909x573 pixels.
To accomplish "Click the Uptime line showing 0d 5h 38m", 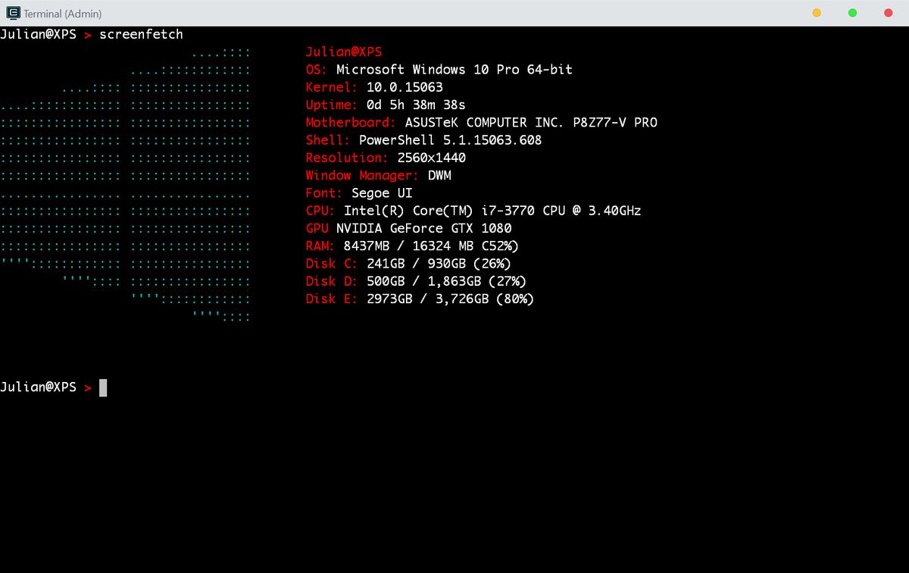I will click(x=386, y=105).
